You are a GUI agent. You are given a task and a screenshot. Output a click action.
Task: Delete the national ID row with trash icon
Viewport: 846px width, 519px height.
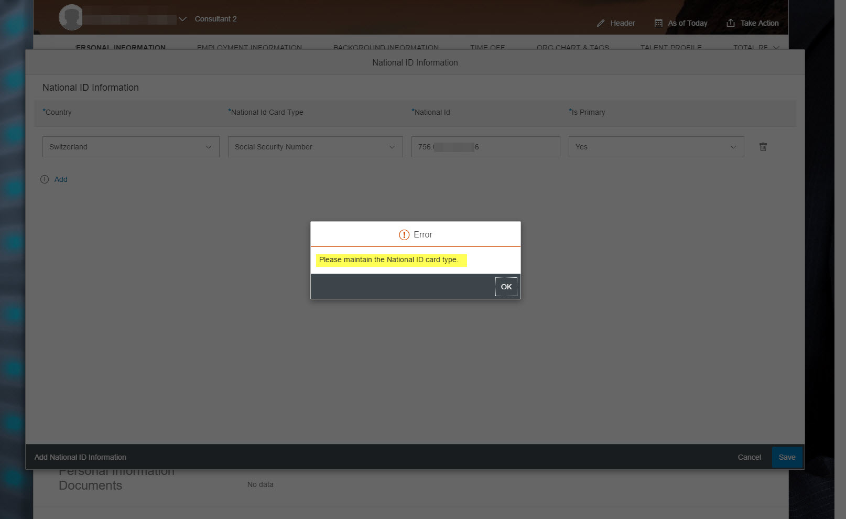point(763,147)
